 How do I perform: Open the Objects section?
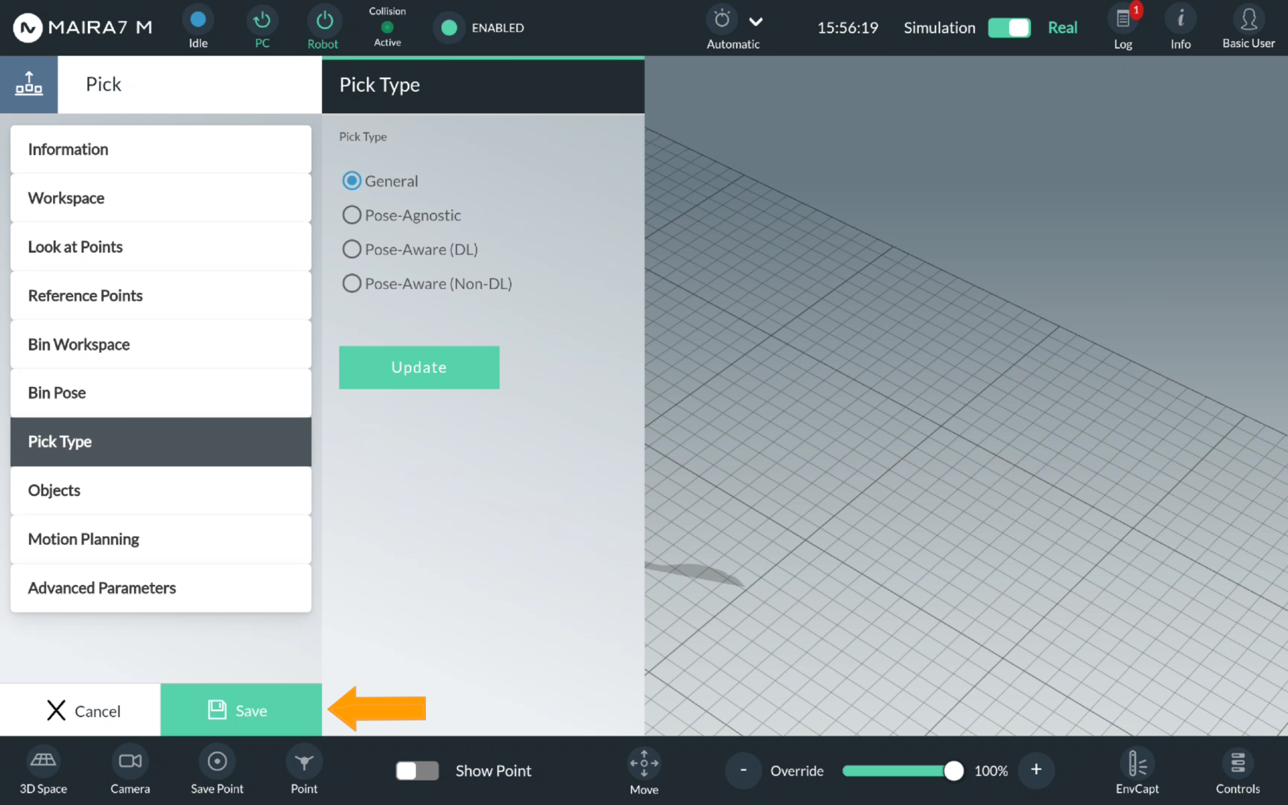tap(161, 490)
